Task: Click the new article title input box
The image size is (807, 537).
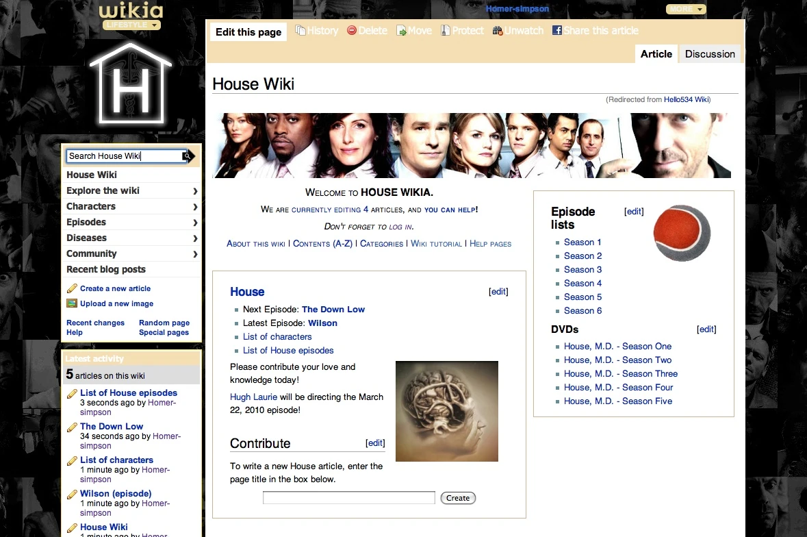Action: point(349,498)
